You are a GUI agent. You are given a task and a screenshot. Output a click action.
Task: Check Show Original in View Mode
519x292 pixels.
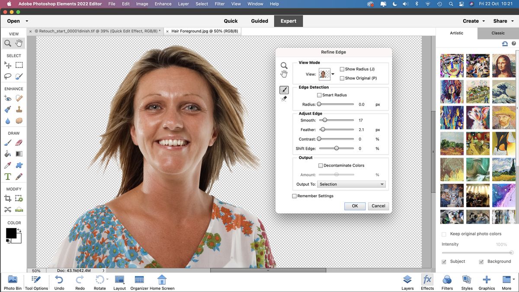(x=342, y=78)
